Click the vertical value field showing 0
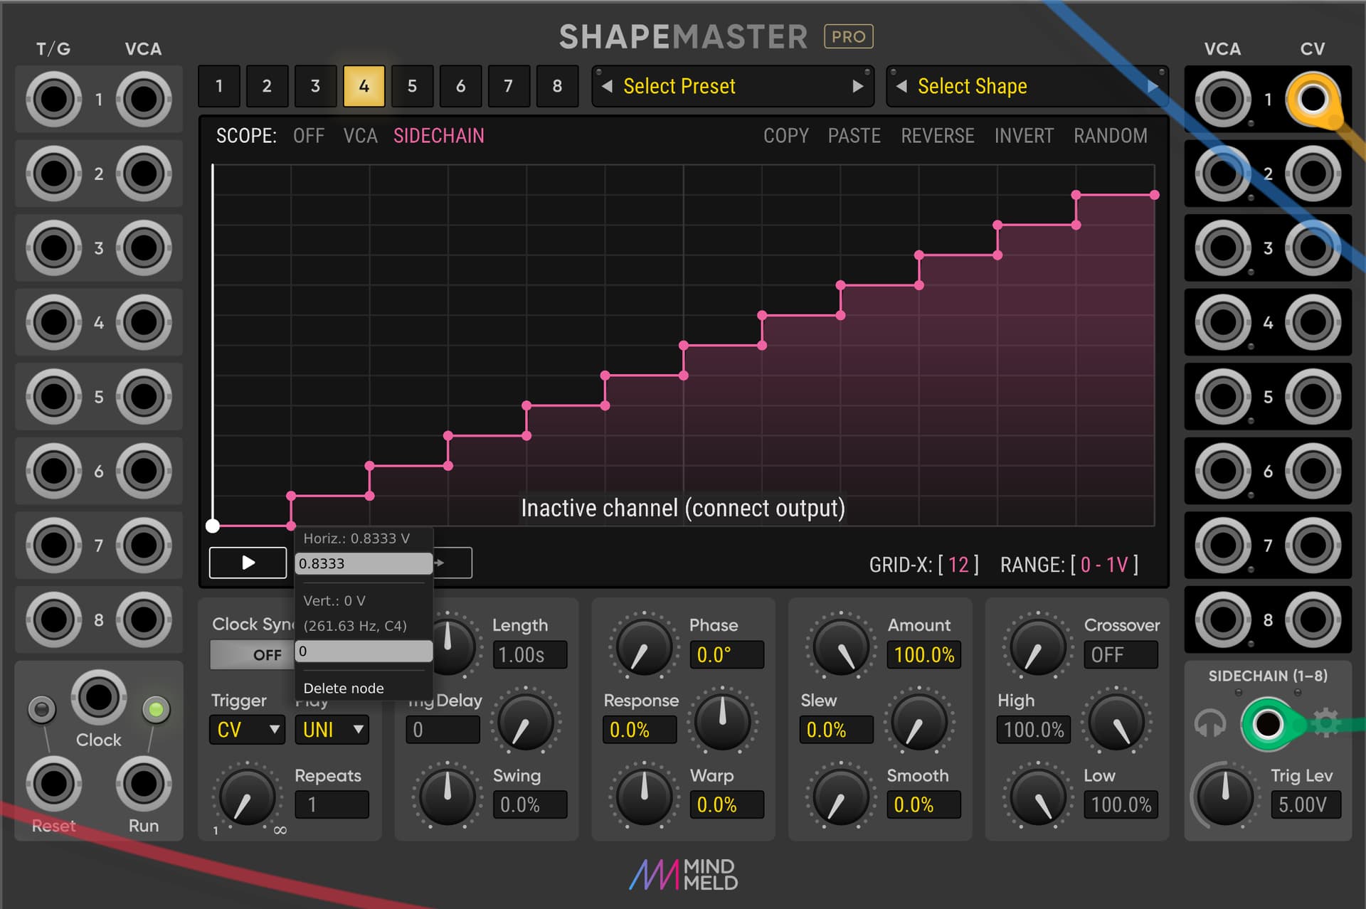The height and width of the screenshot is (909, 1366). (364, 651)
